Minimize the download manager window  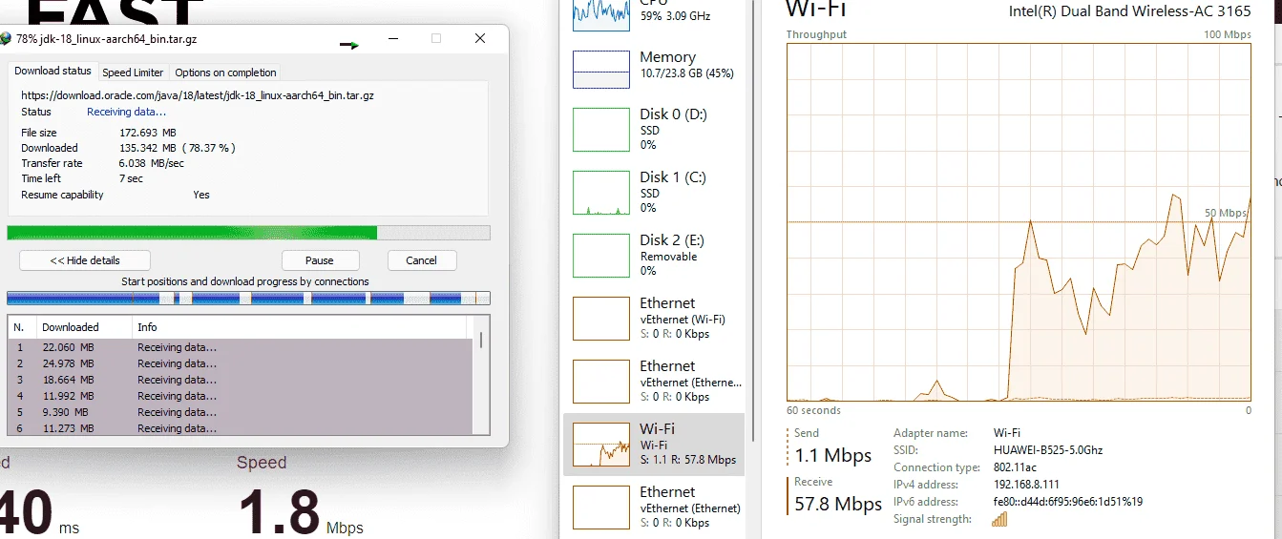coord(393,39)
